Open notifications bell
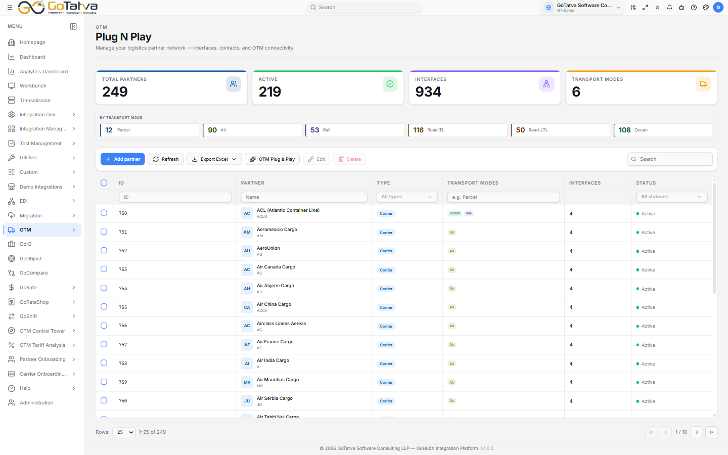728x455 pixels. click(669, 8)
